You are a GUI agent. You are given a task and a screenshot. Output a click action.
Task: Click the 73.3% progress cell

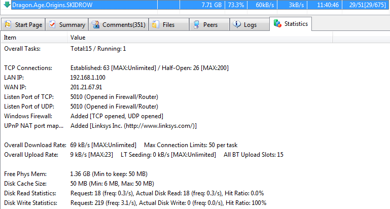tap(236, 5)
